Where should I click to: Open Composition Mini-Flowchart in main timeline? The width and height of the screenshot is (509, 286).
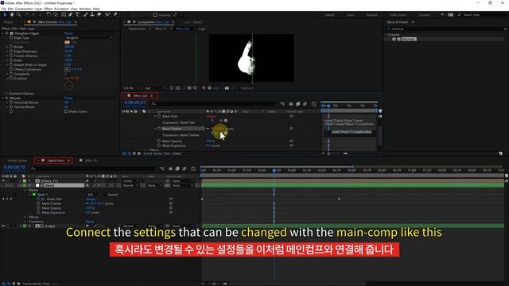pos(162,168)
